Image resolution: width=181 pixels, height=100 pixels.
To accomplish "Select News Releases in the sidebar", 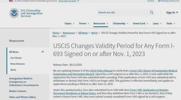I will [18, 64].
